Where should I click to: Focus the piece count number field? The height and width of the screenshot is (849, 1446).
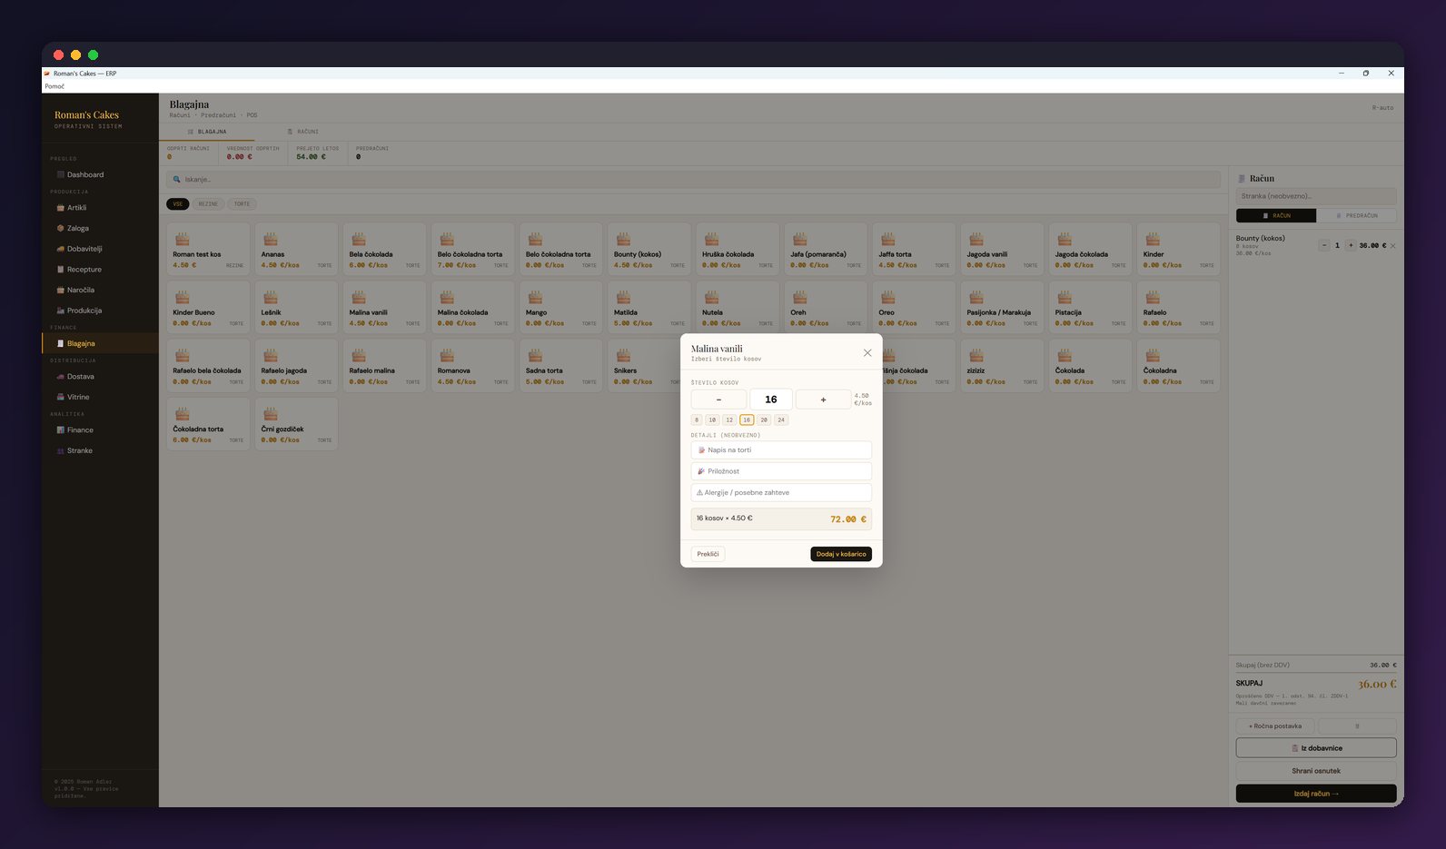(771, 400)
